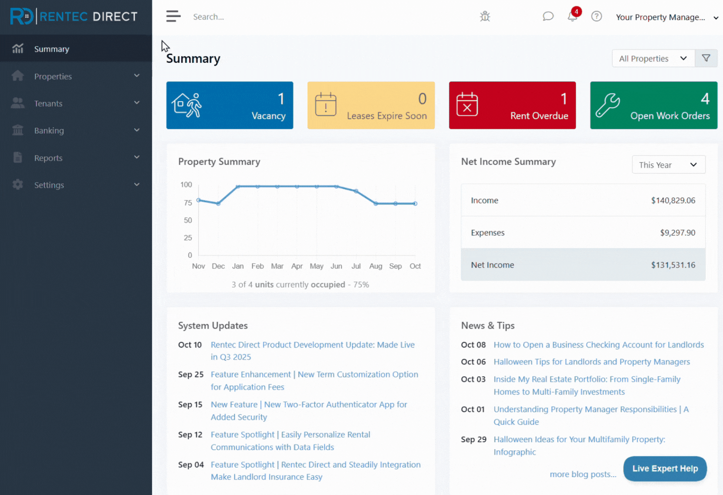Open the This Year period dropdown
Screen dimensions: 723x495
669,165
